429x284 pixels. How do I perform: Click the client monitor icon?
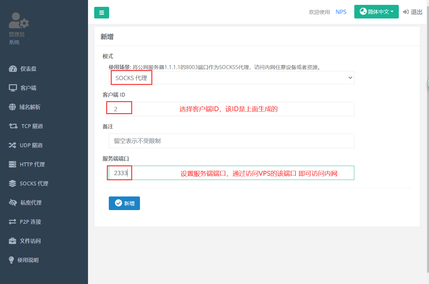[13, 88]
